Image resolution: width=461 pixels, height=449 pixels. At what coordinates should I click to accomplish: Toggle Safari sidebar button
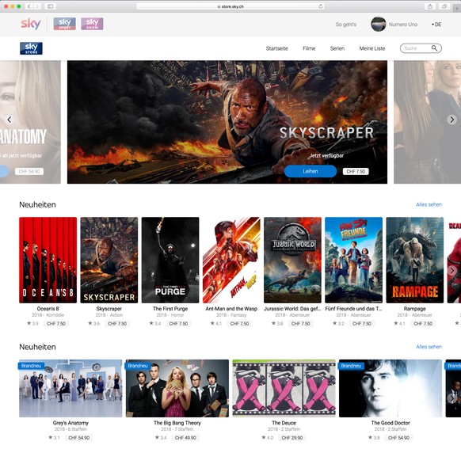pyautogui.click(x=50, y=6)
